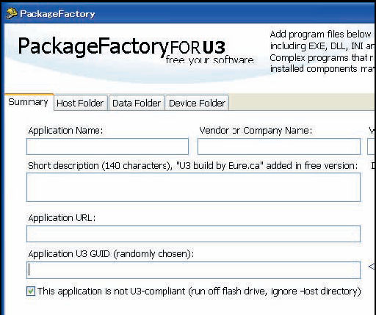Click the 'Add program files below' instruction text
This screenshot has width=376, height=315.
click(x=321, y=35)
